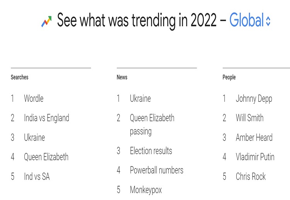
Task: Click the Google Trends arrow logo
Action: (x=46, y=21)
